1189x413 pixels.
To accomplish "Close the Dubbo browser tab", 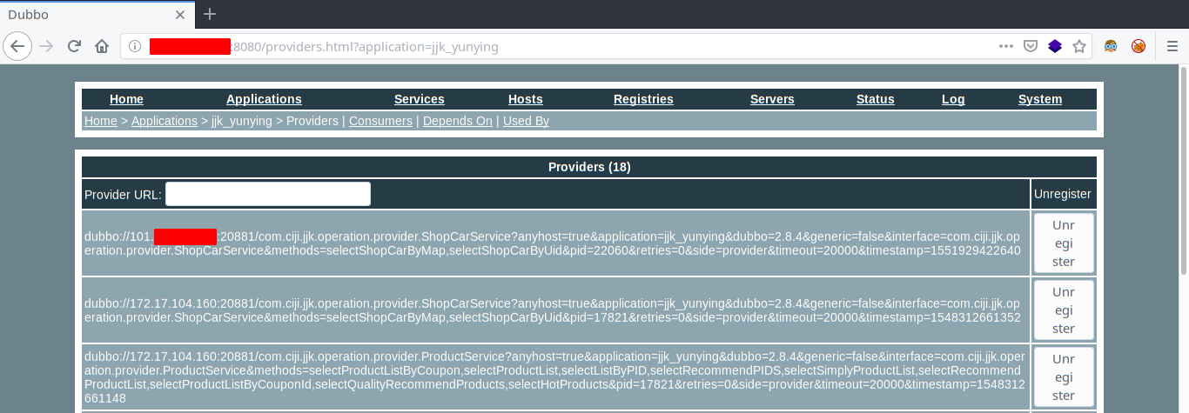I will tap(180, 14).
